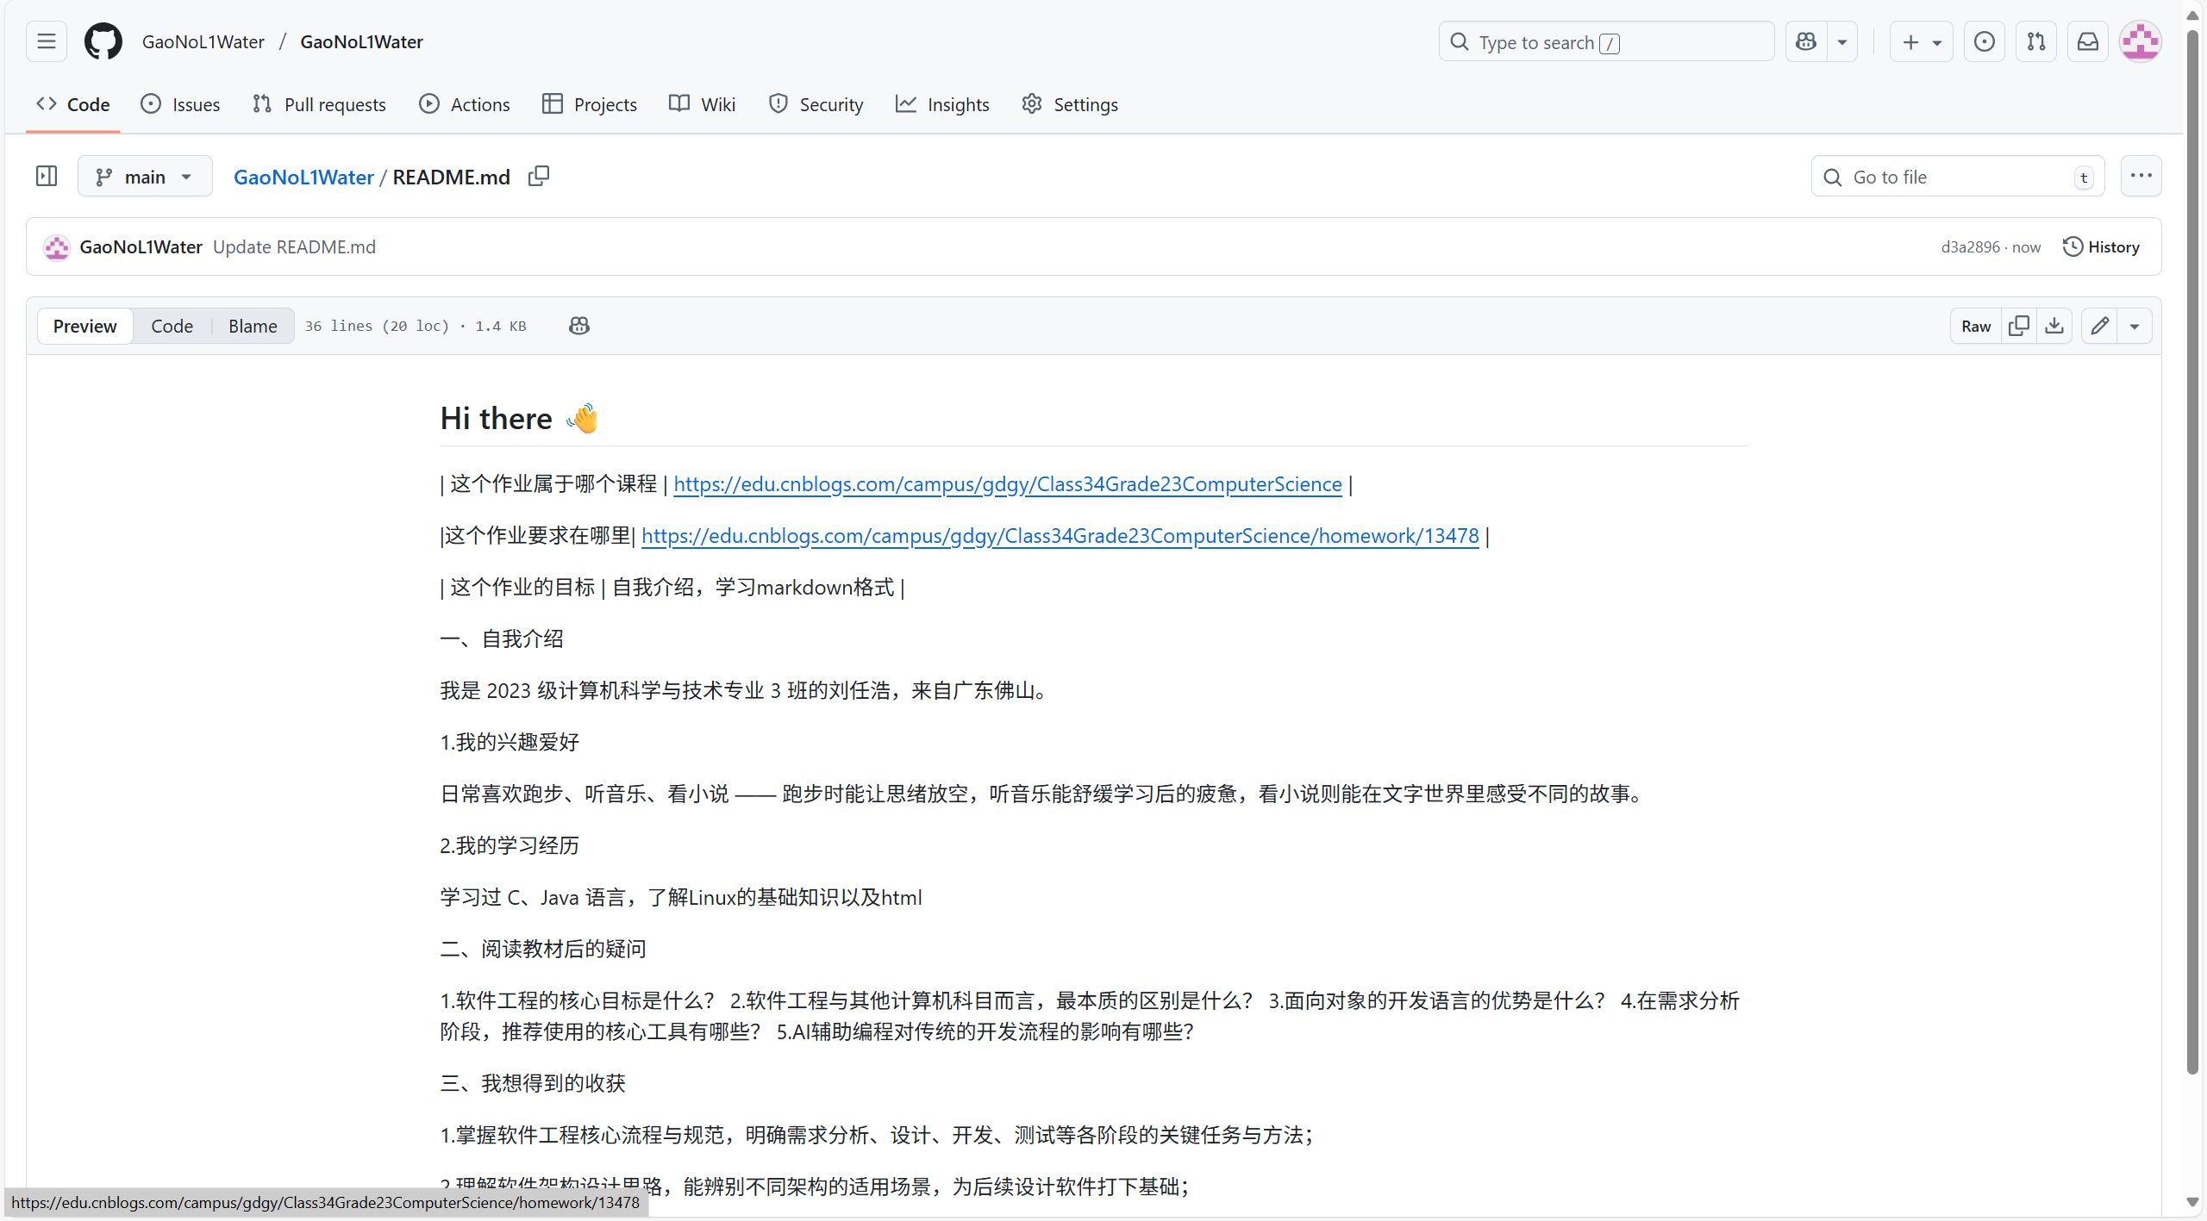Open pull requests via the top bar icon
The height and width of the screenshot is (1221, 2207).
click(2035, 40)
